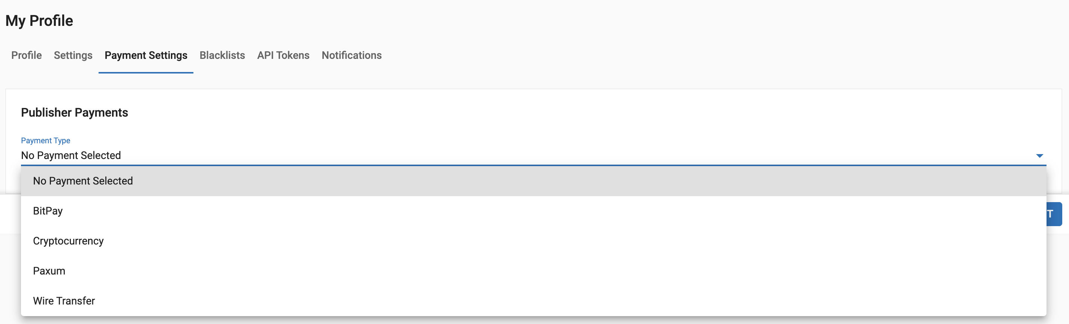Click the blue underline beneath Payment Settings
1069x324 pixels.
(146, 73)
